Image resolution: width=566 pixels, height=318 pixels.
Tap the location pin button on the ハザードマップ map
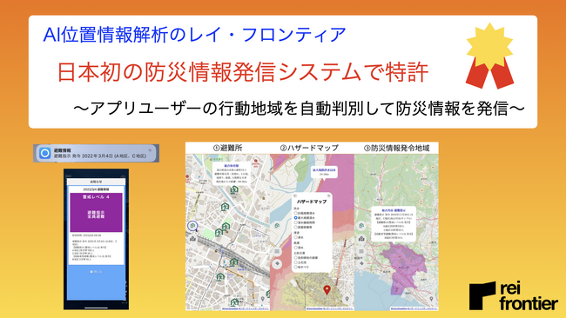click(347, 299)
